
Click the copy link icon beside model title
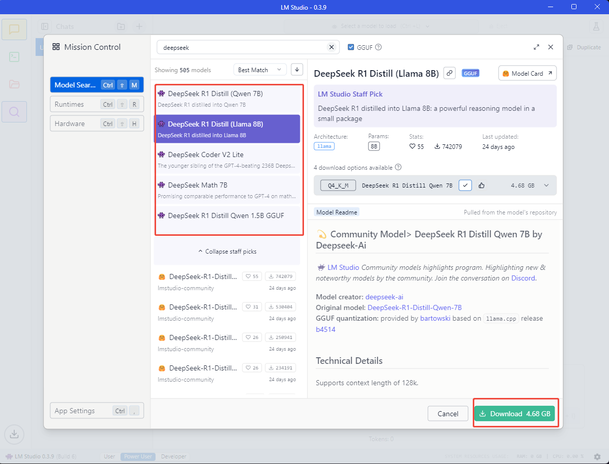[449, 73]
